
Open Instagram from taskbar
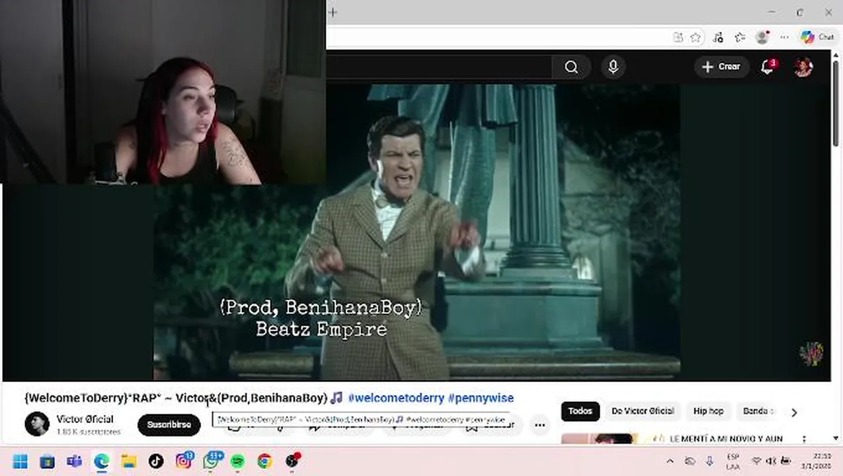tap(183, 461)
